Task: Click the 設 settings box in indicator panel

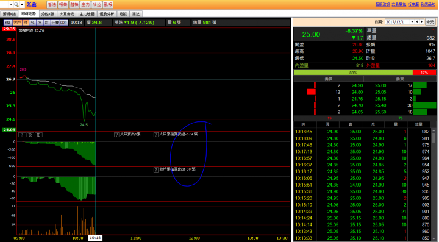Action: [30, 135]
